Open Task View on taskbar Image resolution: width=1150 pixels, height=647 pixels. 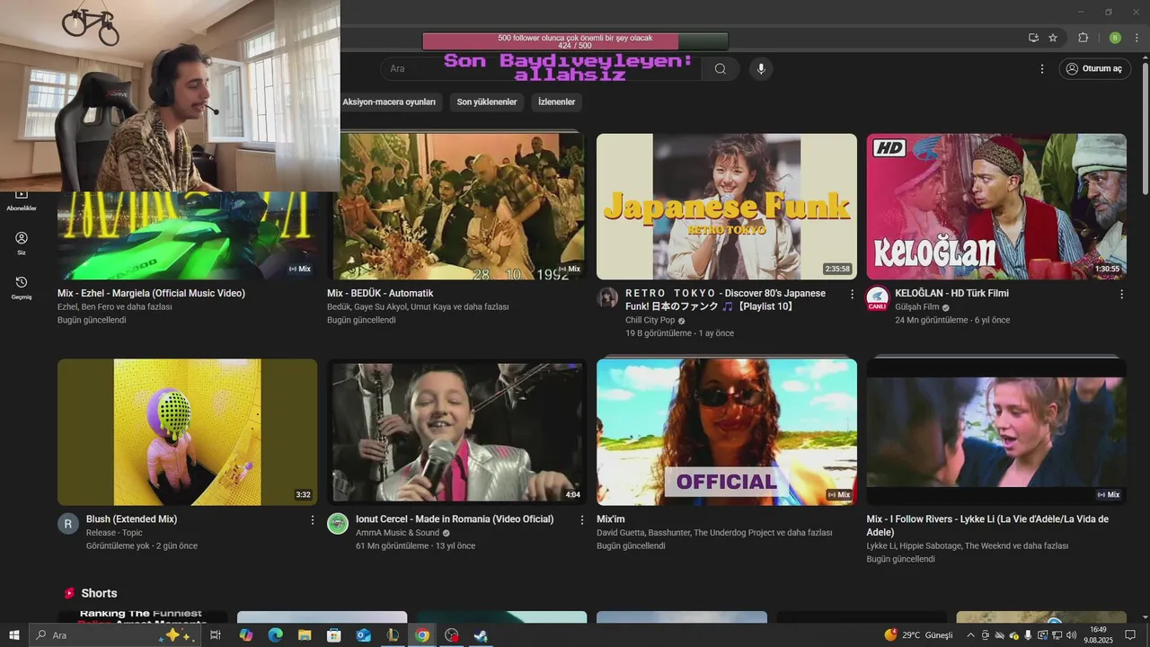click(x=216, y=635)
